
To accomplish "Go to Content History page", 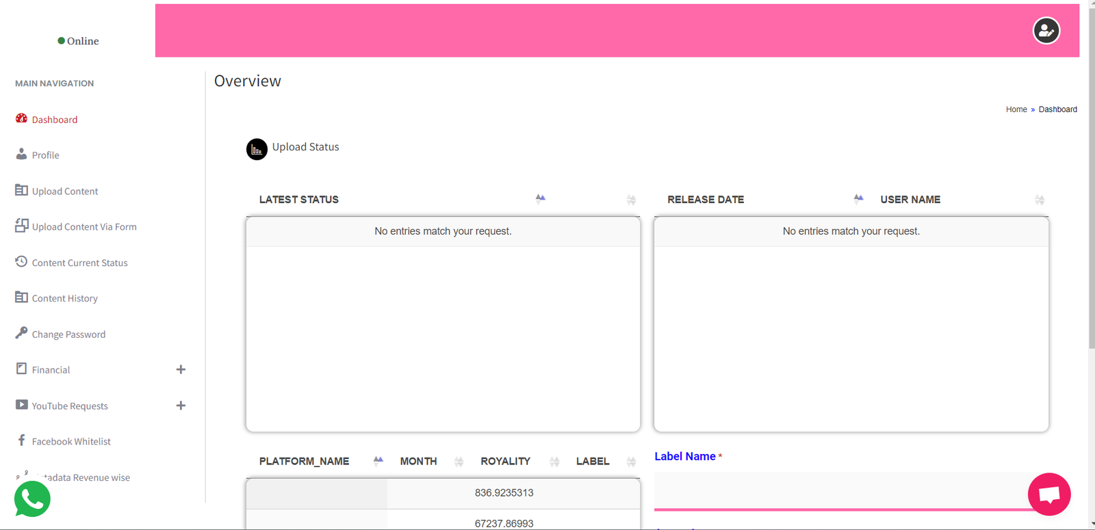I will click(x=64, y=299).
